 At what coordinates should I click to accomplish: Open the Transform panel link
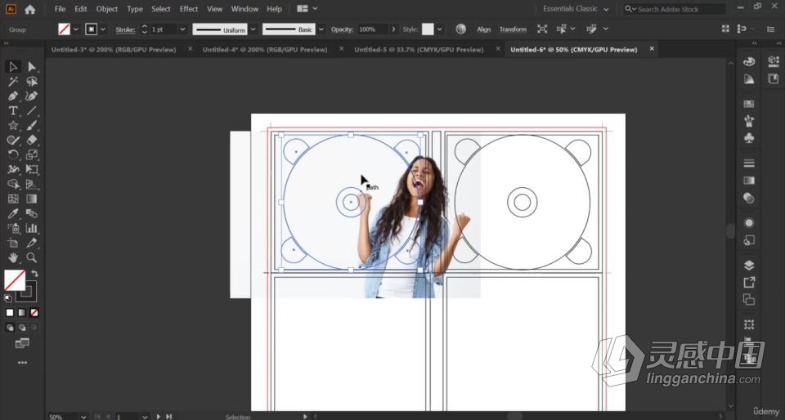[x=513, y=29]
